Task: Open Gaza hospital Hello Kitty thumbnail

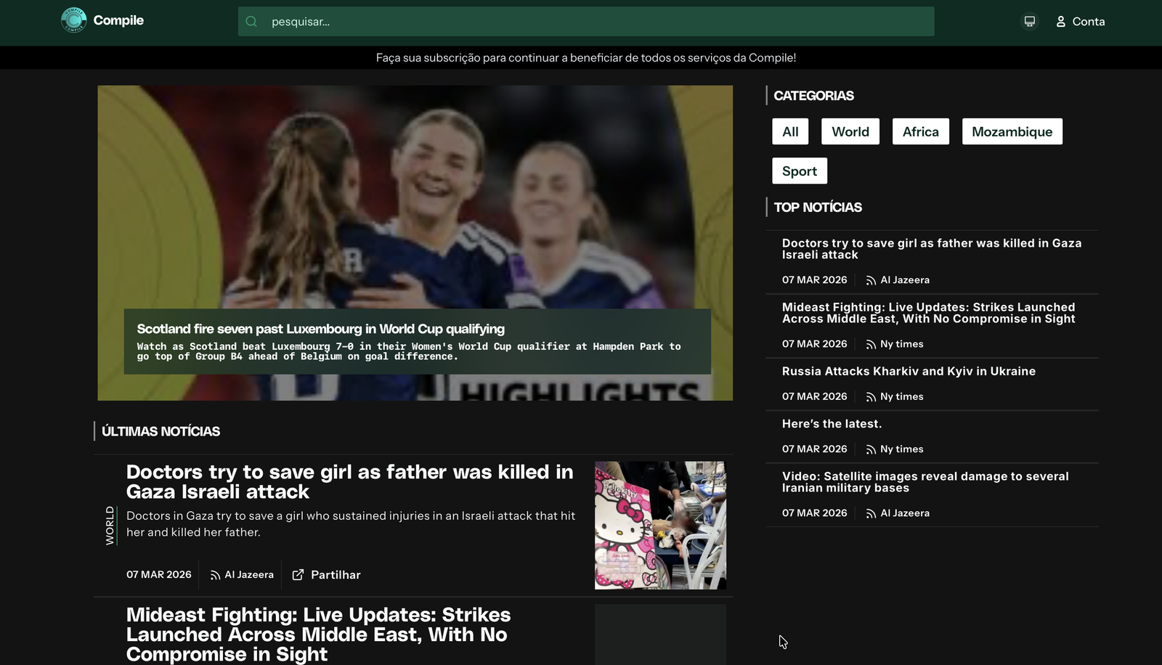Action: point(659,525)
